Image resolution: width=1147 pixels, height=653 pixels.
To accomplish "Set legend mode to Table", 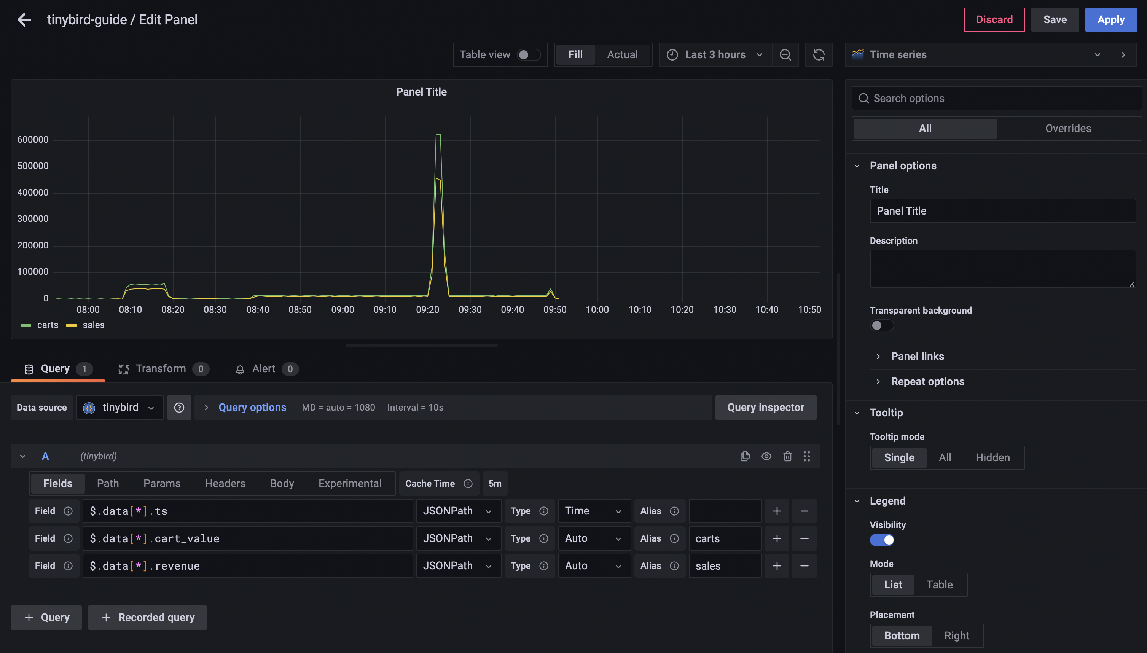I will click(x=939, y=585).
